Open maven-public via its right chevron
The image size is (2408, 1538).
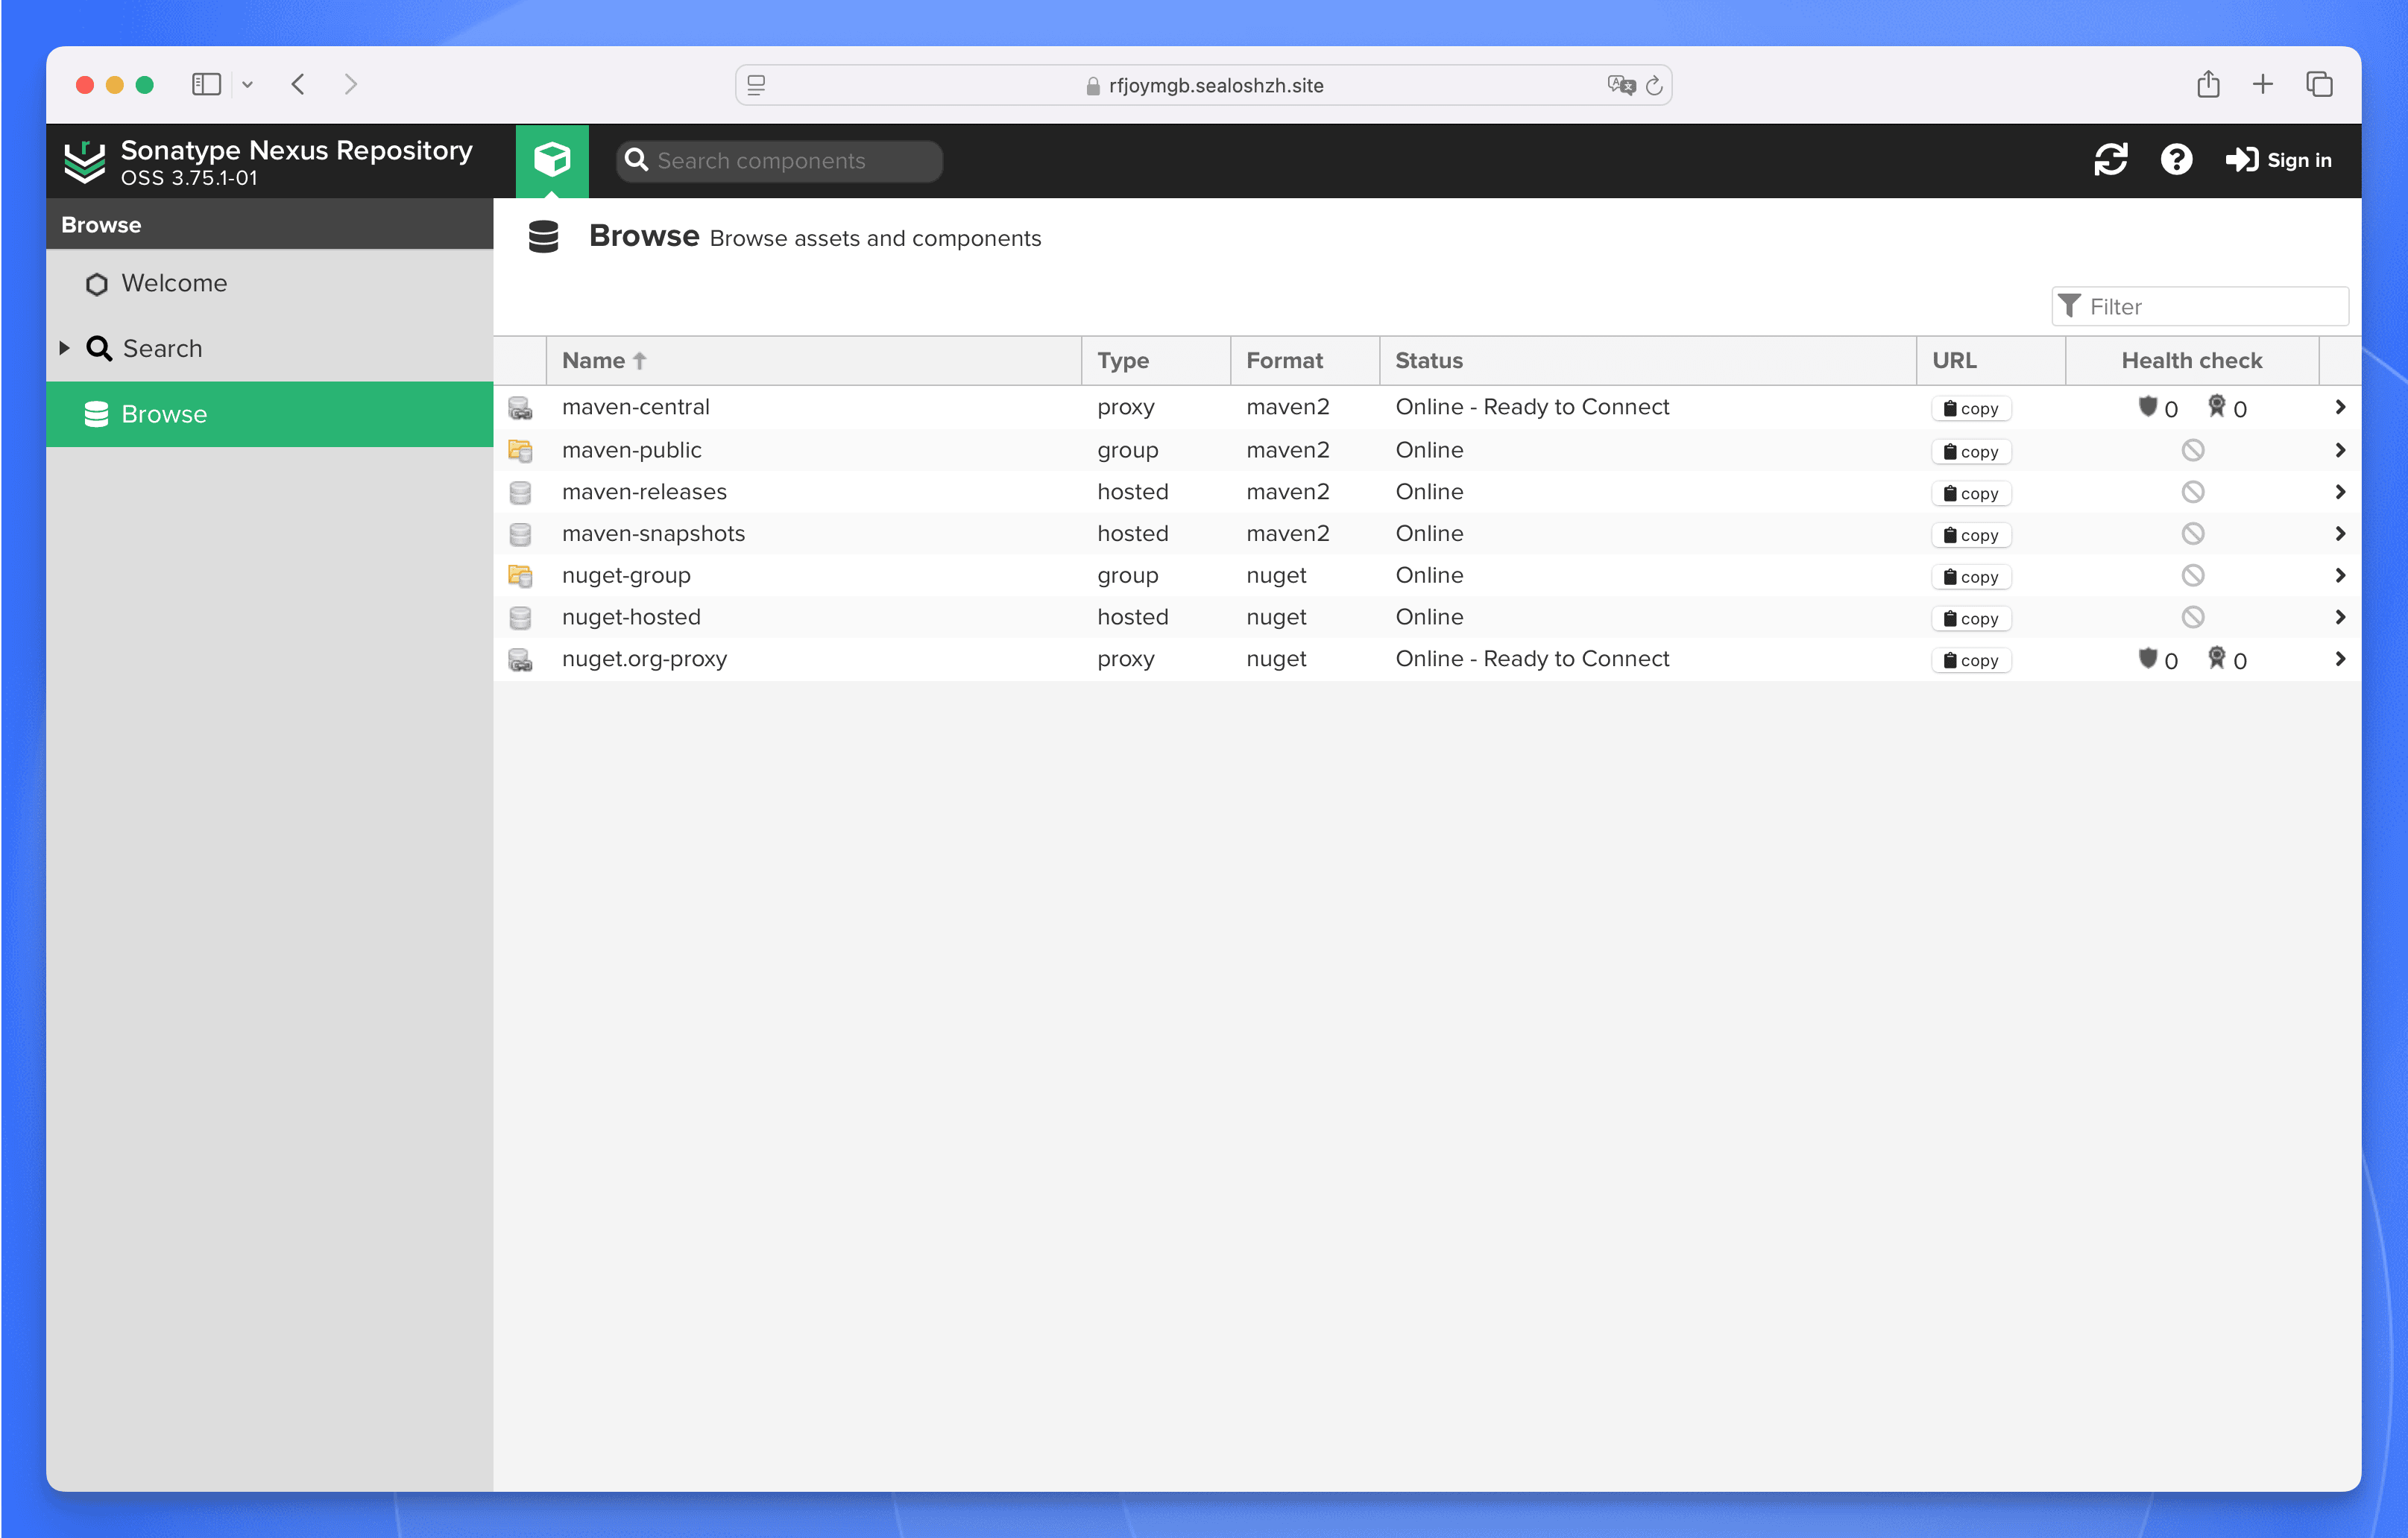click(2339, 451)
